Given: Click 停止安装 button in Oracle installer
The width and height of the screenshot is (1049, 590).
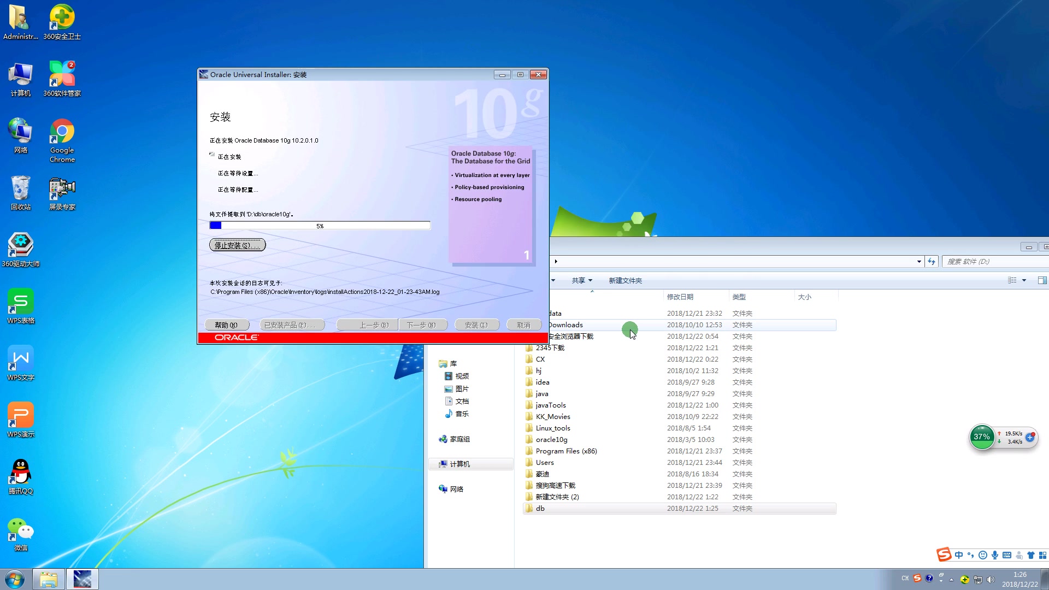Looking at the screenshot, I should point(238,245).
